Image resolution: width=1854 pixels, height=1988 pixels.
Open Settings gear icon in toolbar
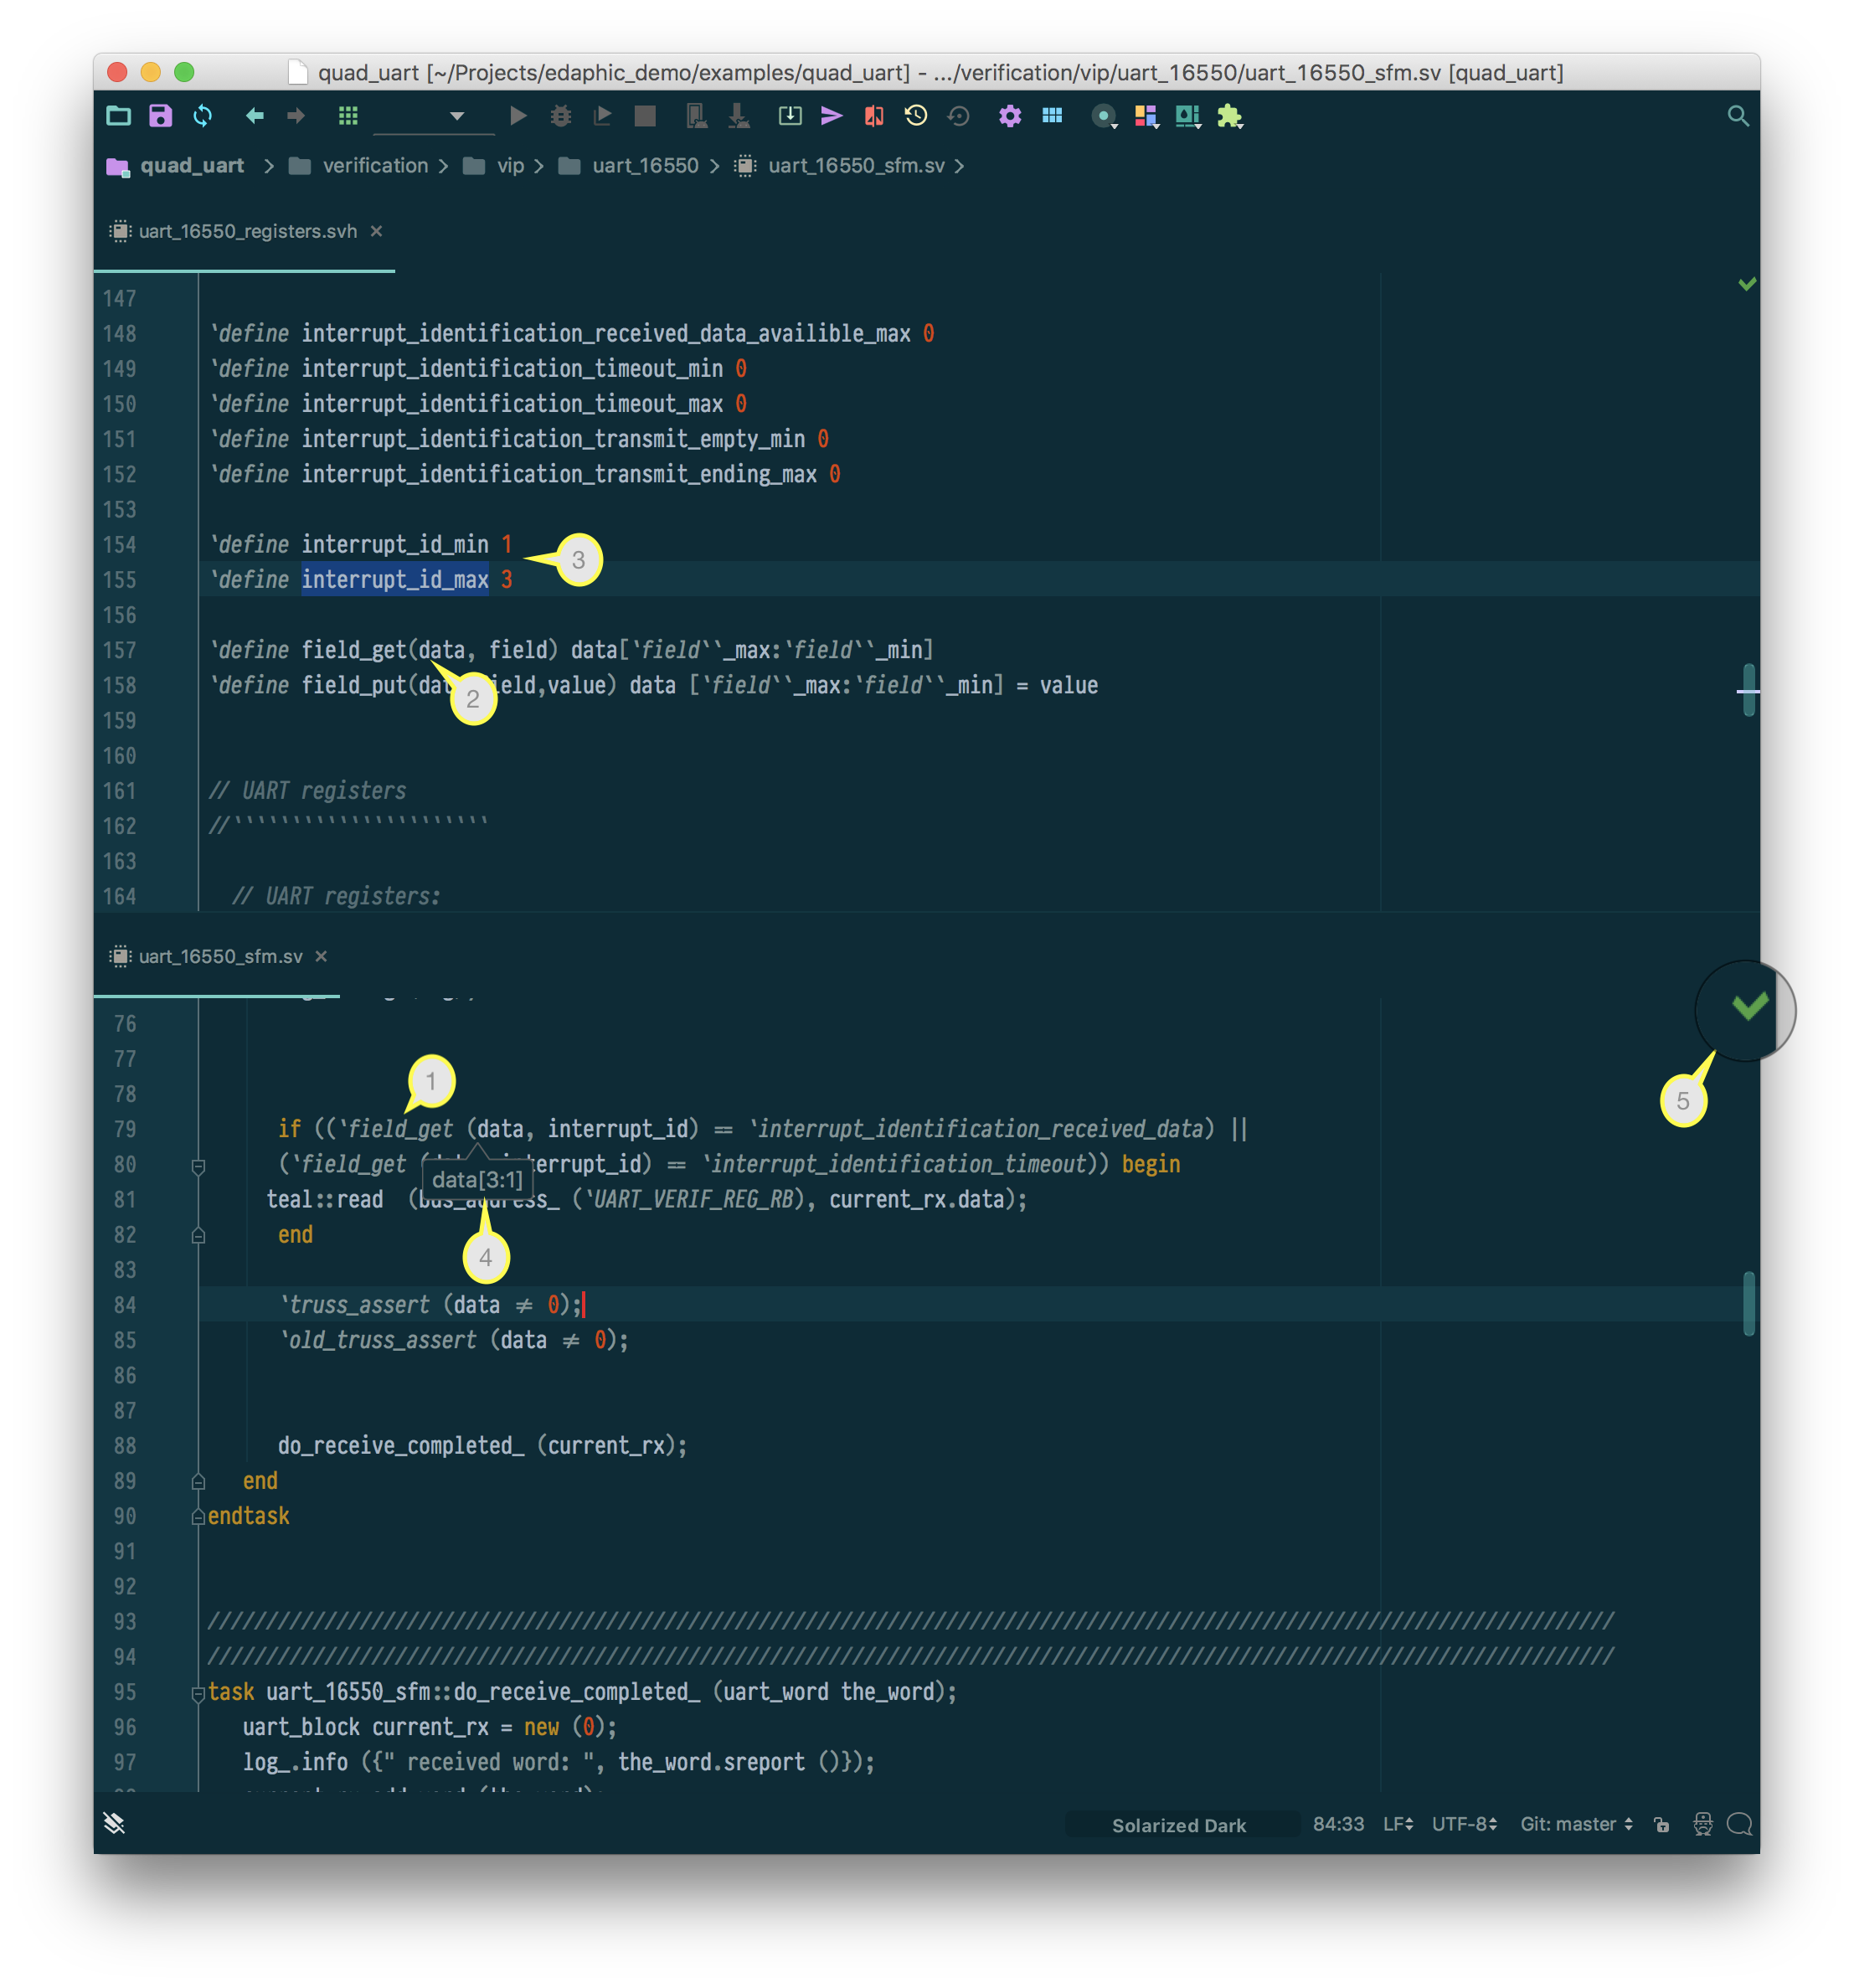click(1009, 116)
